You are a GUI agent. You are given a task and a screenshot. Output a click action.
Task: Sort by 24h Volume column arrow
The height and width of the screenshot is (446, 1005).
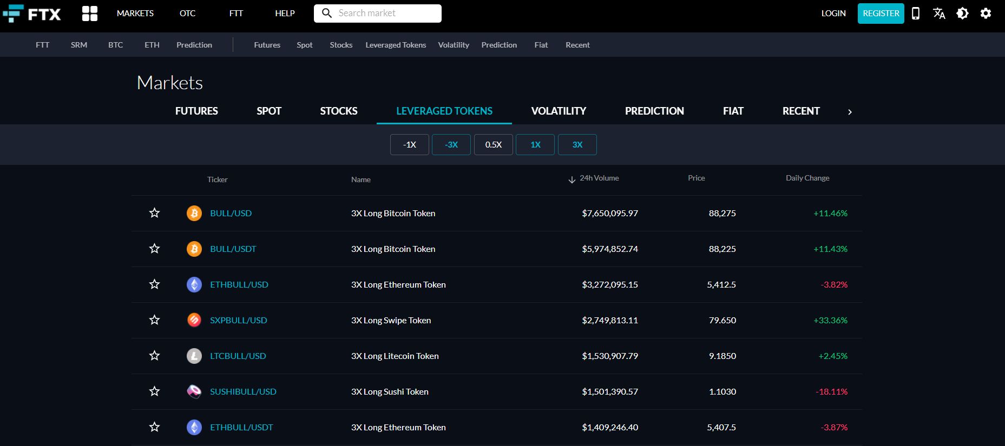click(572, 179)
